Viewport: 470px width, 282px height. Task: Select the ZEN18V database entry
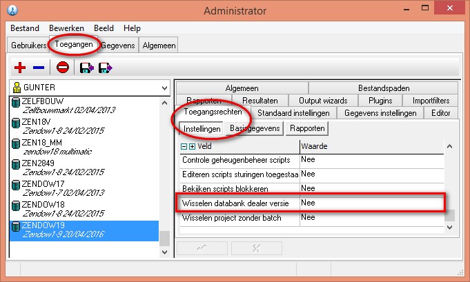(x=84, y=127)
